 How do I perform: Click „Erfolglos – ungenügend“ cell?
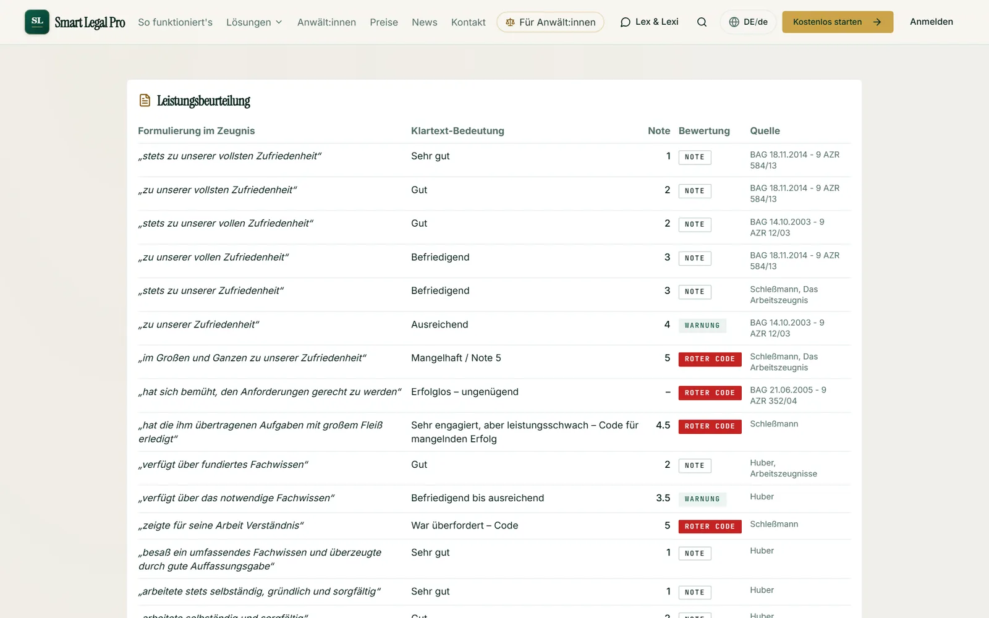click(x=465, y=392)
